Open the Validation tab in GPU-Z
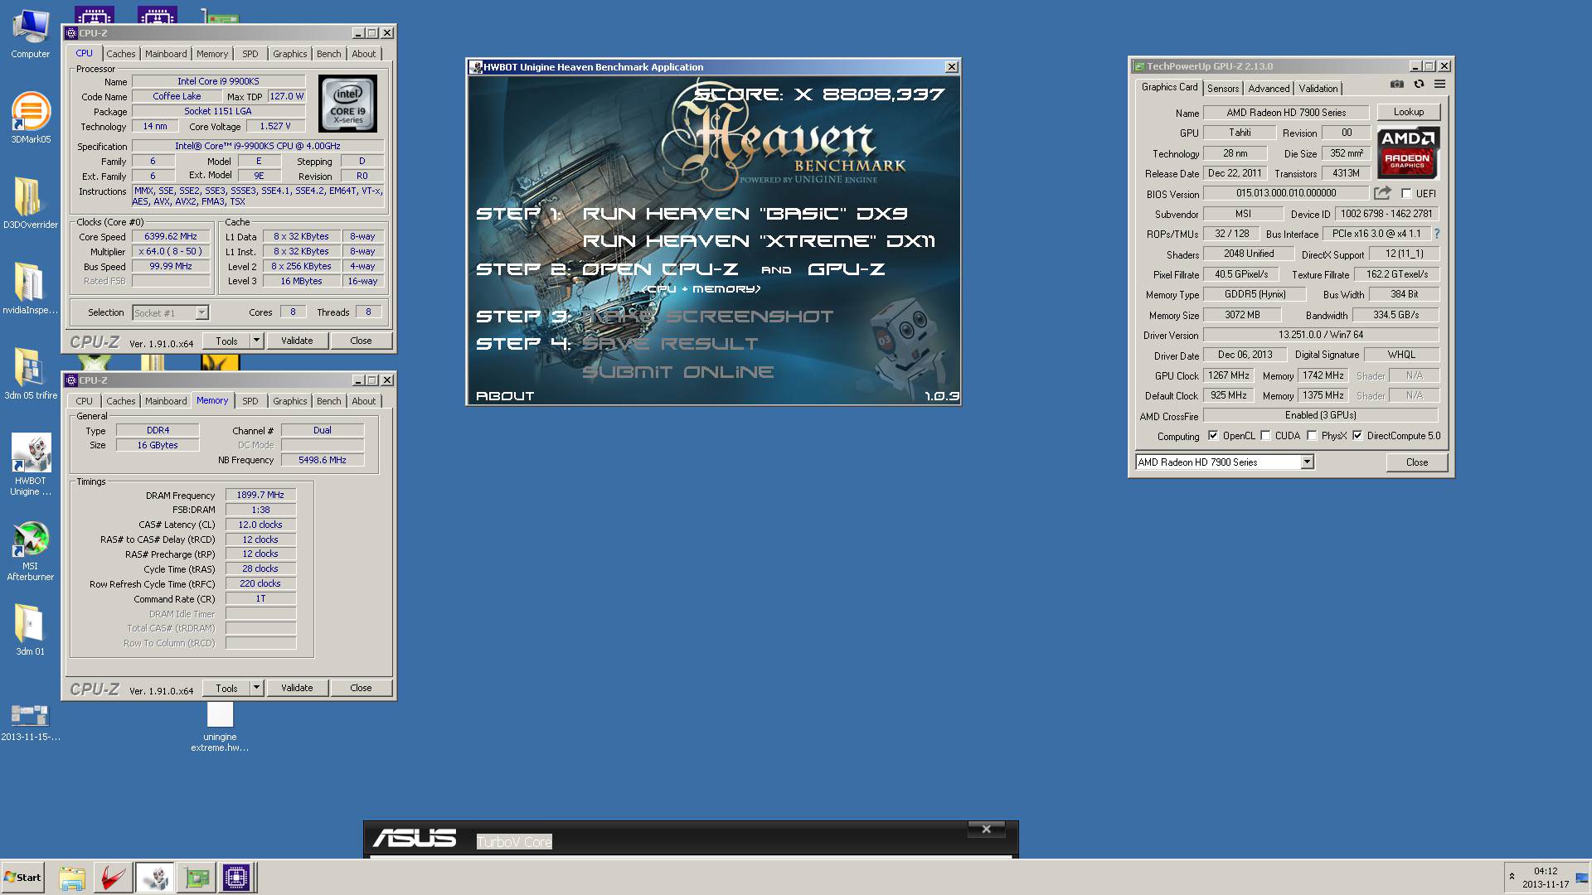This screenshot has width=1592, height=895. pos(1318,89)
